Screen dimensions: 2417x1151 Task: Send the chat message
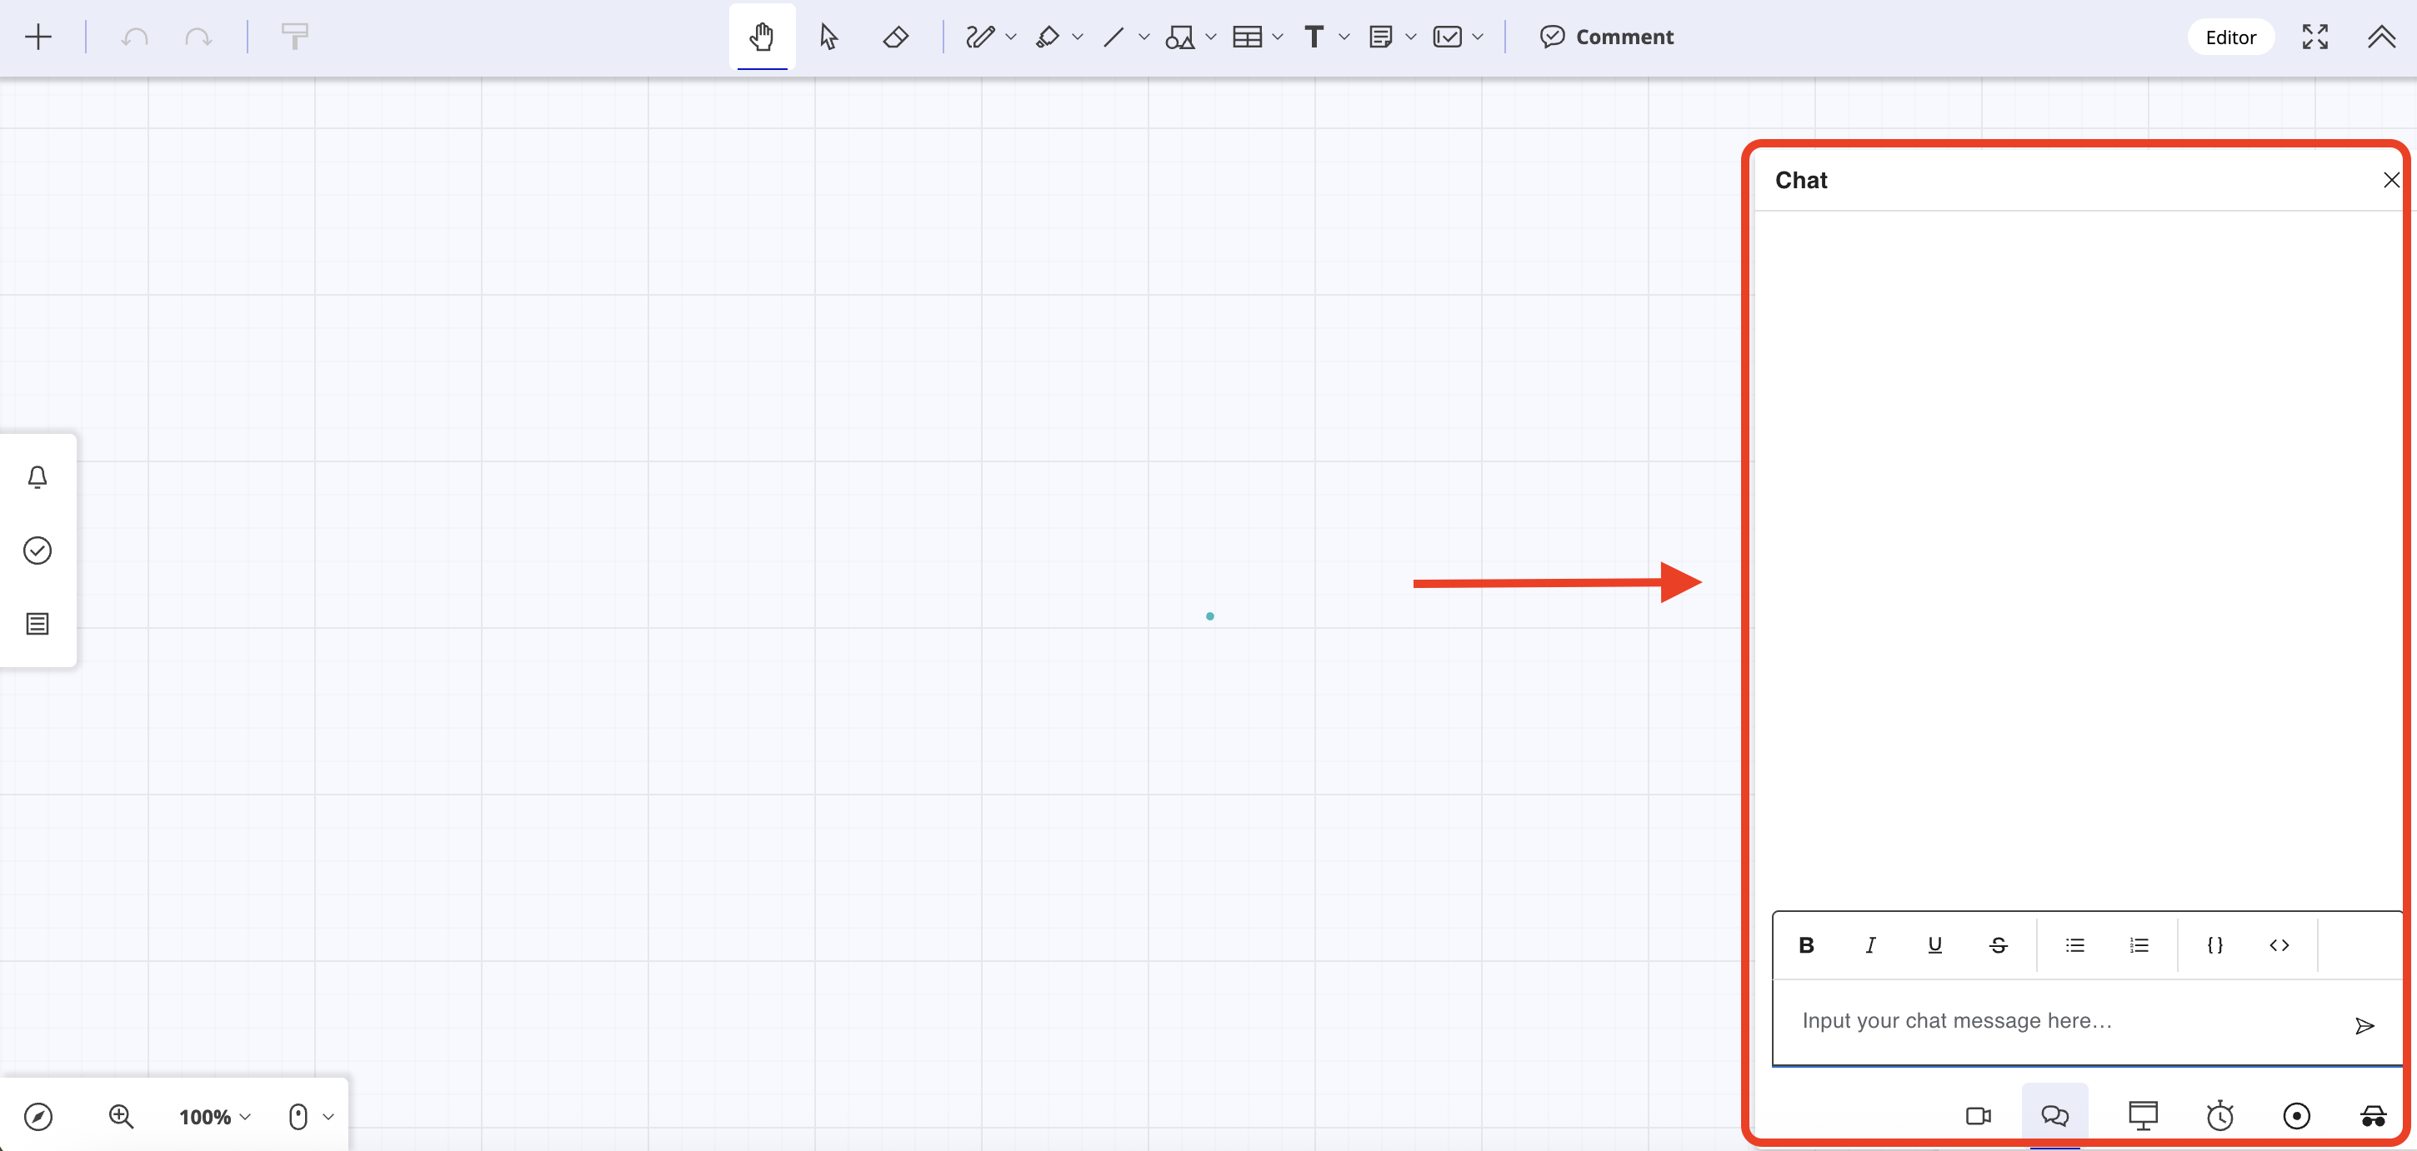[2364, 1025]
